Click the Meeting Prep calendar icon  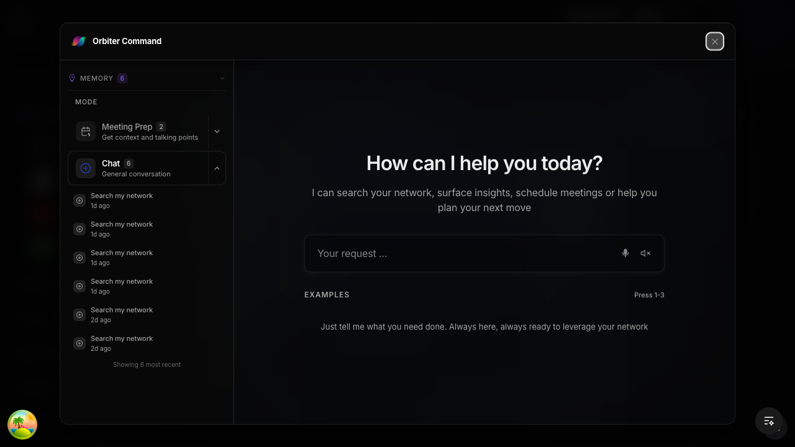86,132
